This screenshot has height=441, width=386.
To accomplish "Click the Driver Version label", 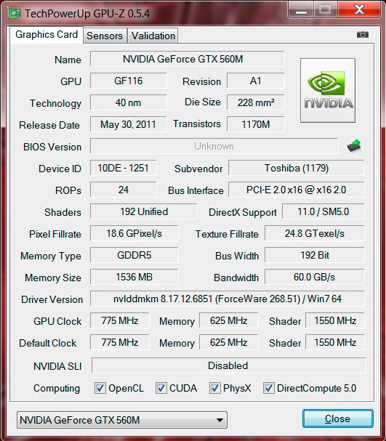I will click(52, 299).
